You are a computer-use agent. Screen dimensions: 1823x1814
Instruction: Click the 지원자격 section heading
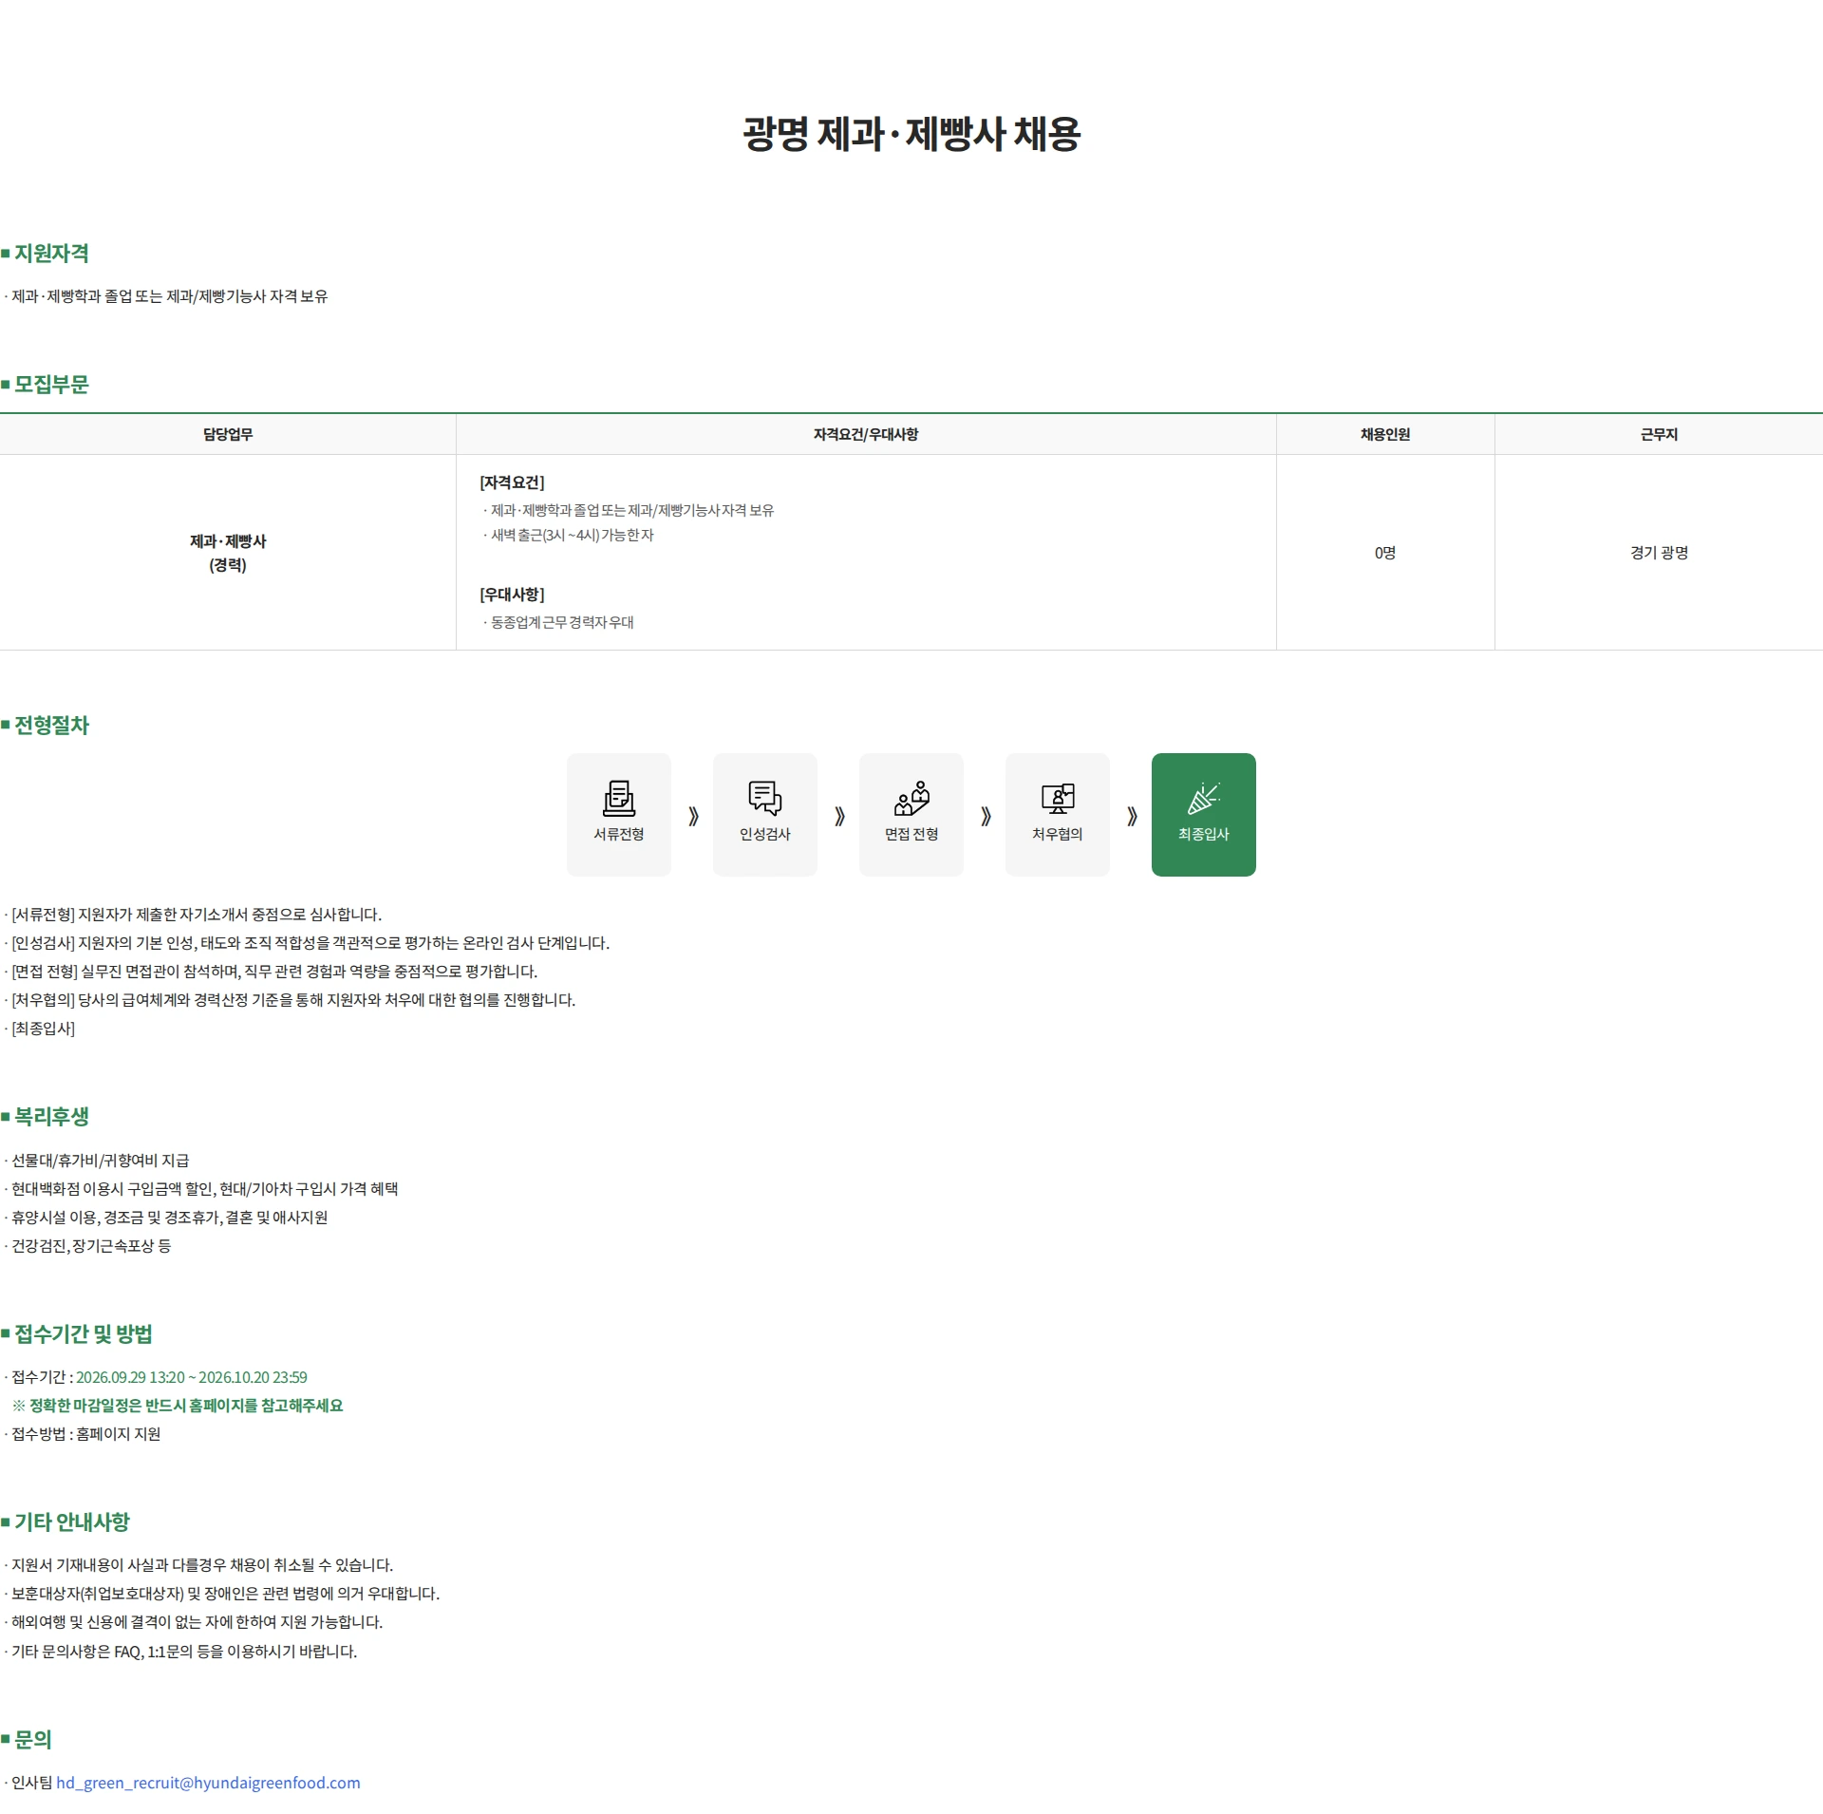[x=51, y=254]
